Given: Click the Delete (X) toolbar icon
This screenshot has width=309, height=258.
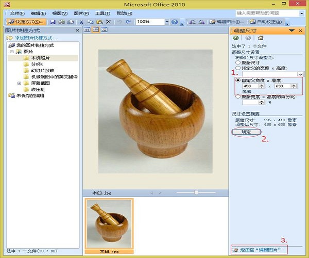Looking at the screenshot, I should coord(108,22).
